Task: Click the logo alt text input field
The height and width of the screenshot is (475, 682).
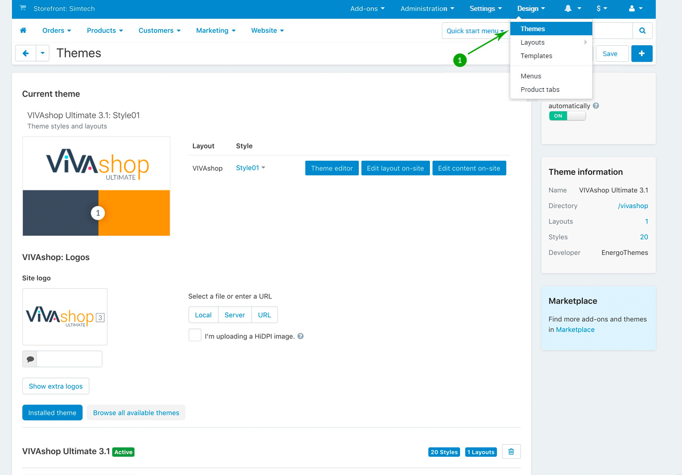Action: point(69,359)
